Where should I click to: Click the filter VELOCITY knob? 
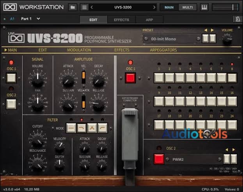click(60, 147)
